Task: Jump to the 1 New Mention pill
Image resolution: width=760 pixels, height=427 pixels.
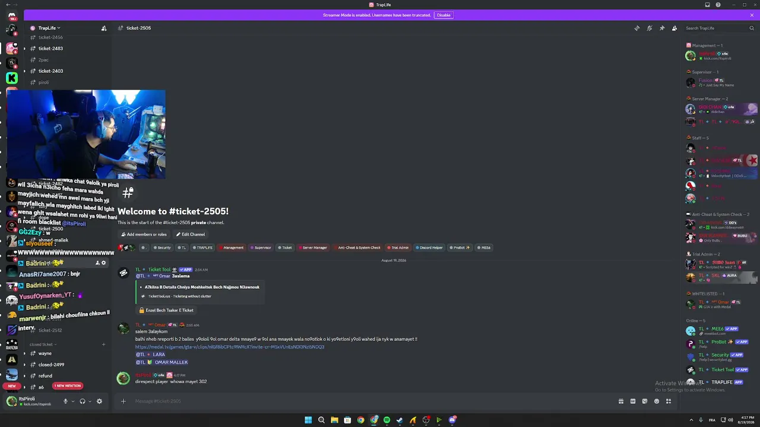Action: 67,386
